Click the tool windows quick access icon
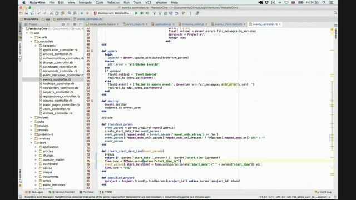The image size is (356, 200). pyautogui.click(x=20, y=197)
